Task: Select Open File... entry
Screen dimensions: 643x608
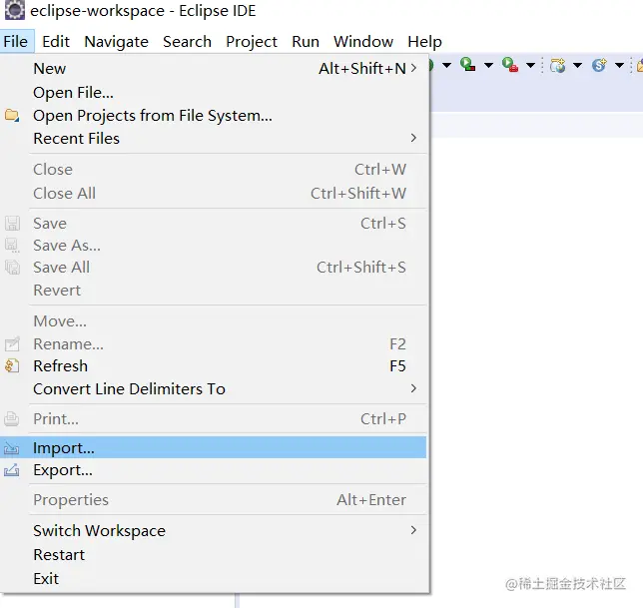Action: tap(214, 92)
